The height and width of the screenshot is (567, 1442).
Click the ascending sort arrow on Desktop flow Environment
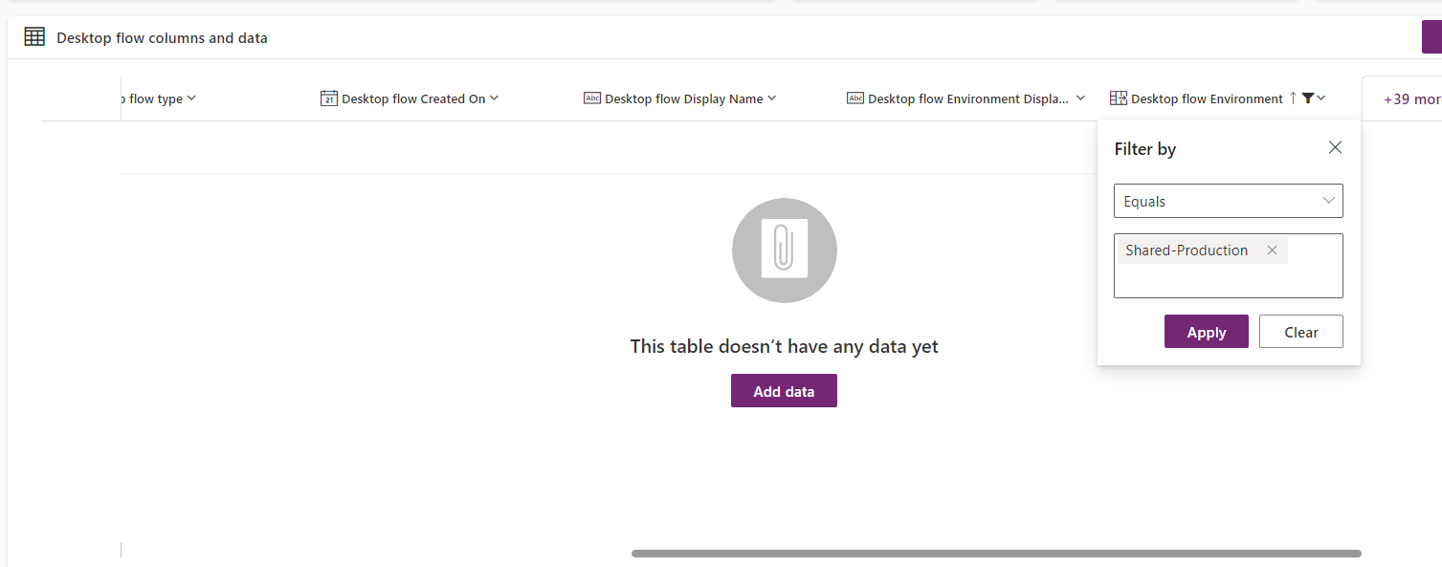[x=1293, y=98]
